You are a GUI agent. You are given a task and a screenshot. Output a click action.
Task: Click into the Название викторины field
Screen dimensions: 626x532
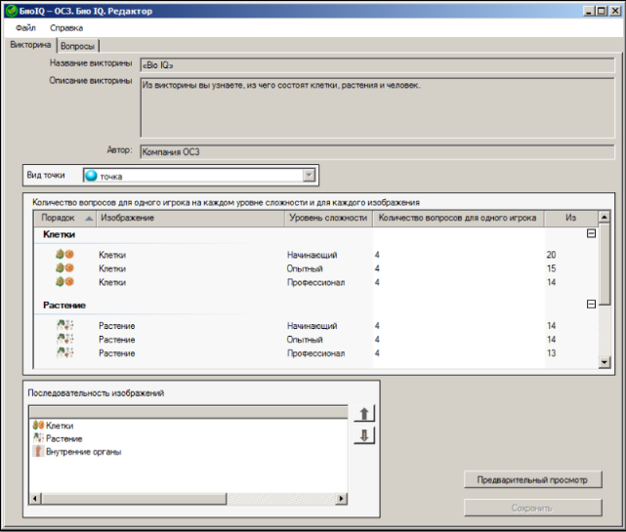point(376,64)
